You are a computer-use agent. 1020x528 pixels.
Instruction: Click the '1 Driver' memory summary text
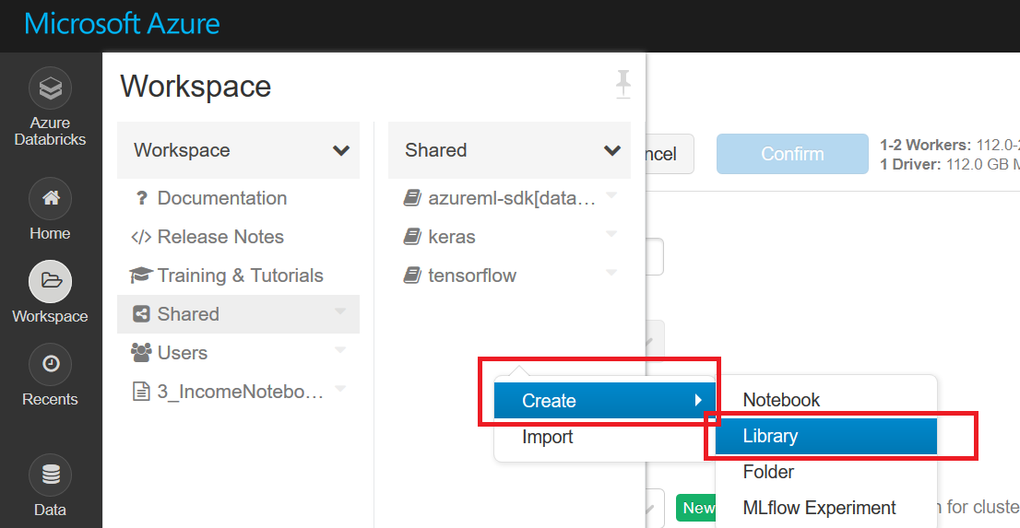(x=950, y=164)
